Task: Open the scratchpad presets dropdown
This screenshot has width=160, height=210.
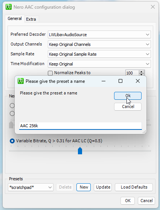Action: pos(31,187)
